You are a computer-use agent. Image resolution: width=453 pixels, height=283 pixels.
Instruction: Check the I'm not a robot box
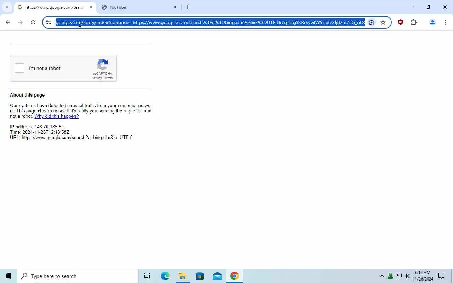(x=19, y=68)
